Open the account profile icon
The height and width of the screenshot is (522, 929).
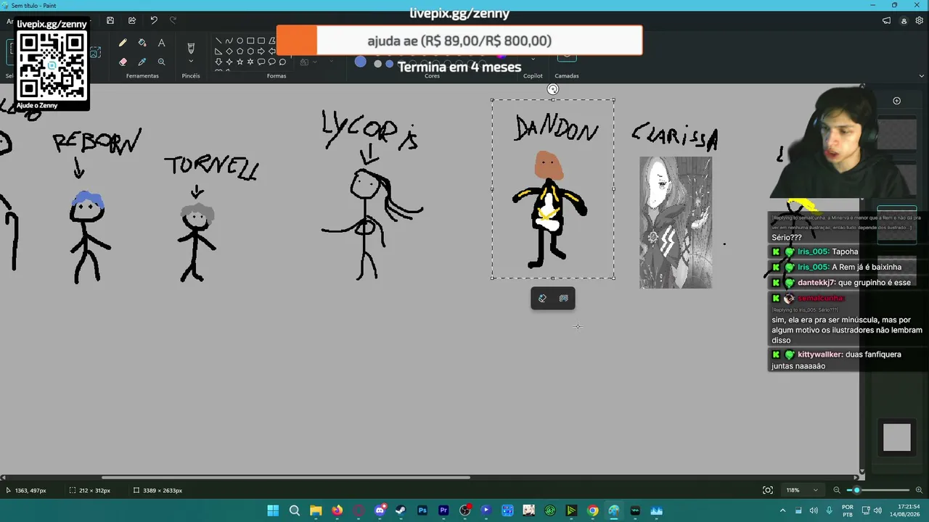(904, 21)
